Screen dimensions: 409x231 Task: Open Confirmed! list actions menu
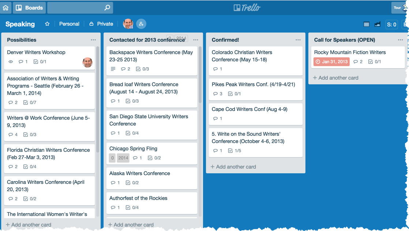click(298, 40)
